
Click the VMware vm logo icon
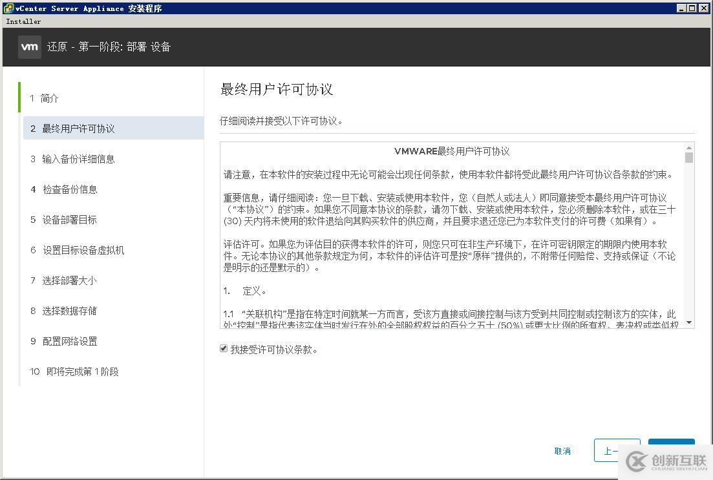click(x=30, y=47)
